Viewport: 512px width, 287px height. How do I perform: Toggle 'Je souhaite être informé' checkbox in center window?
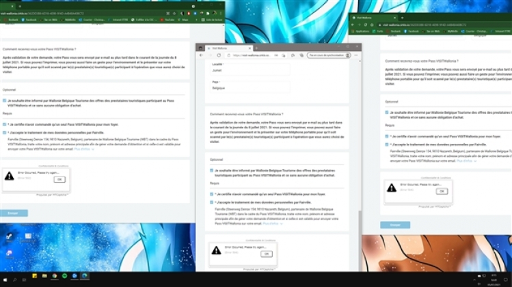212,170
